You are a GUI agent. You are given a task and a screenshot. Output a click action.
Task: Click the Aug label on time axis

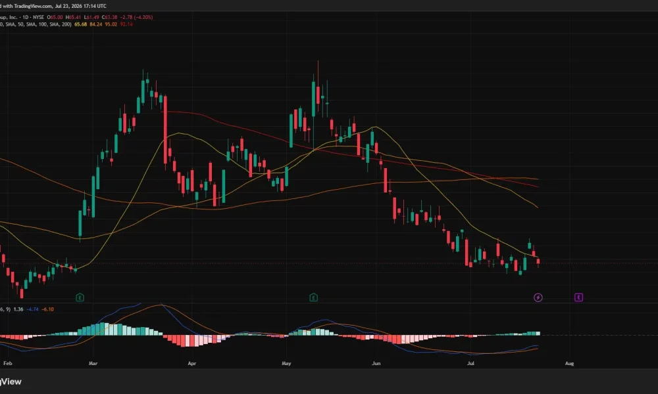569,363
